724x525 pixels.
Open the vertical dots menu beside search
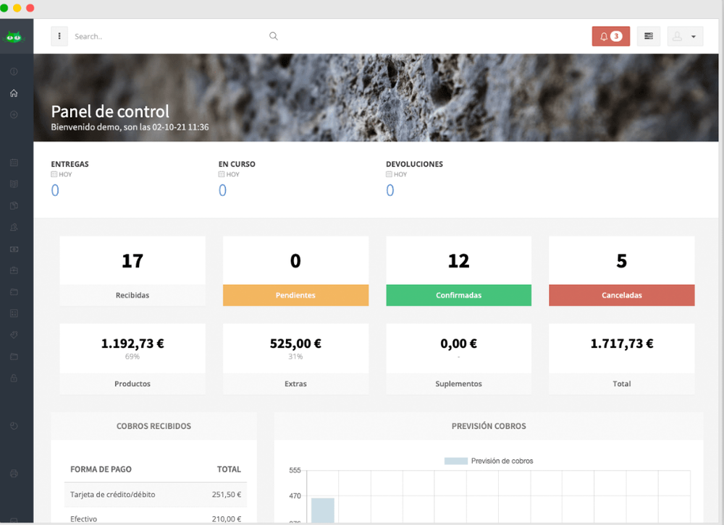(x=59, y=35)
